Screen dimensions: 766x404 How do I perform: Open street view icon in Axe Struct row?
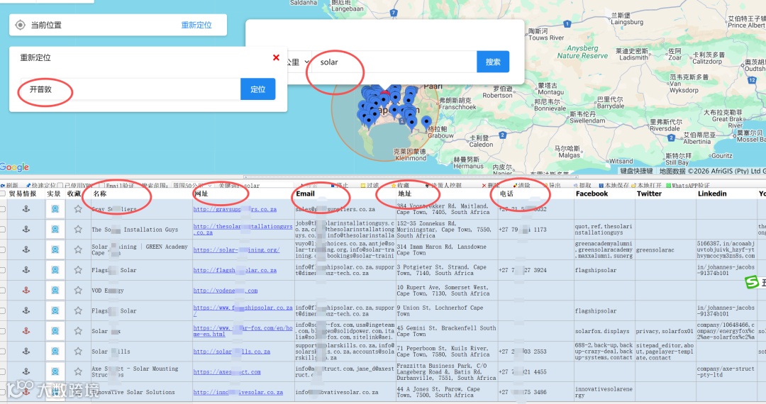click(55, 372)
